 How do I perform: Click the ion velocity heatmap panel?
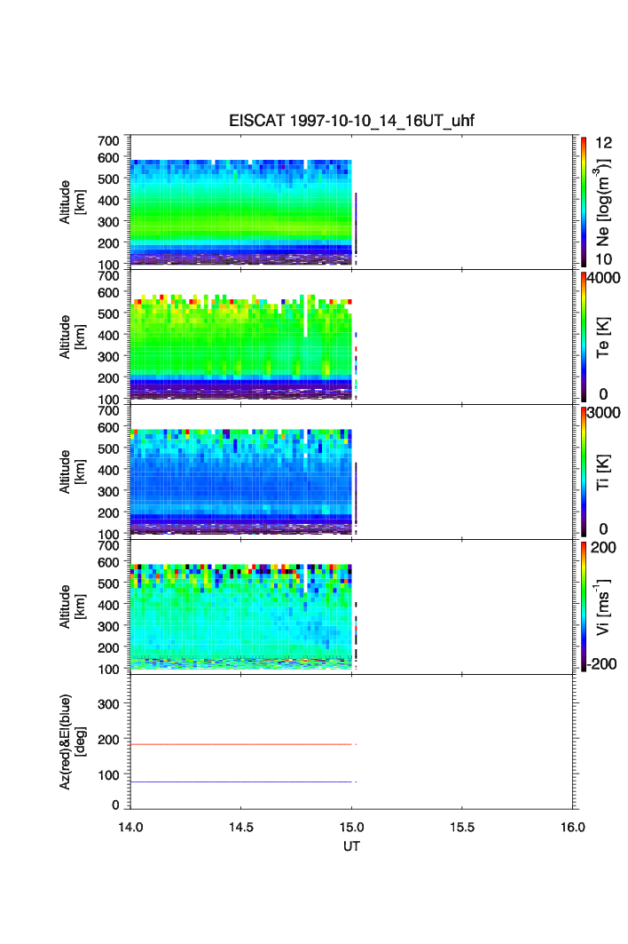241,616
